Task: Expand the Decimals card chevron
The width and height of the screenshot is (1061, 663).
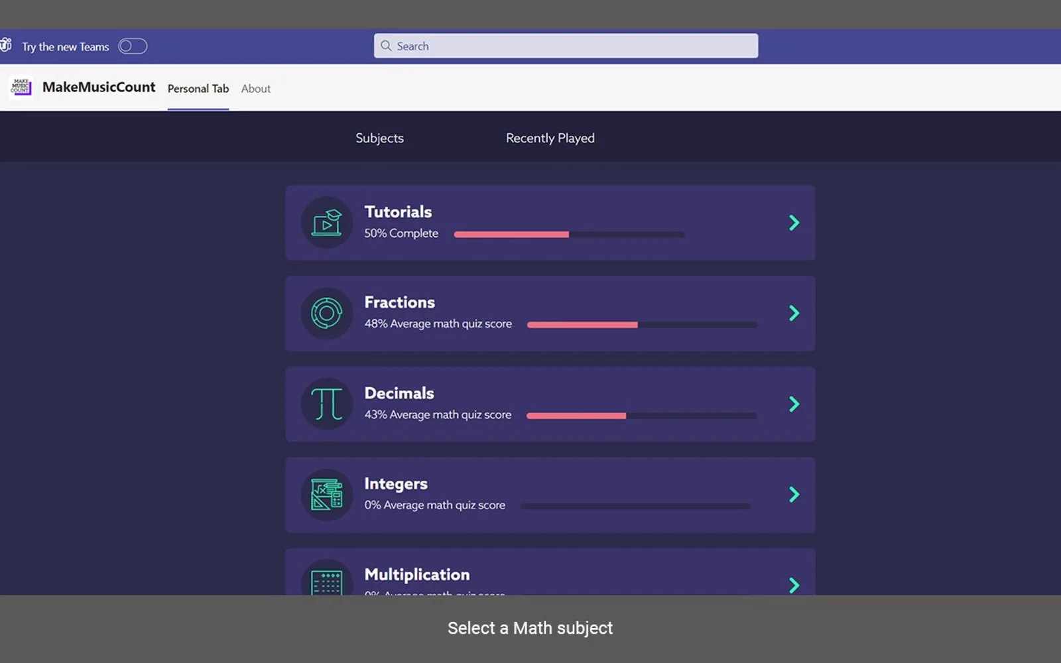Action: [794, 404]
